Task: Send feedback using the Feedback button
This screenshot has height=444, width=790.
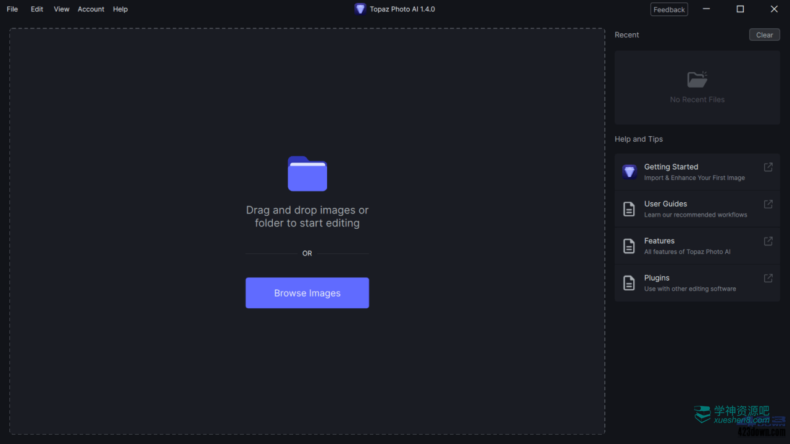Action: (669, 10)
